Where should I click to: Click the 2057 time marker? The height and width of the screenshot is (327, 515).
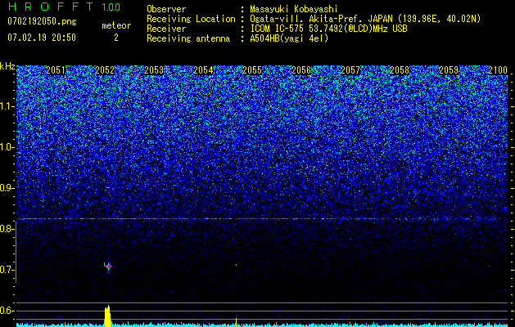pyautogui.click(x=350, y=70)
